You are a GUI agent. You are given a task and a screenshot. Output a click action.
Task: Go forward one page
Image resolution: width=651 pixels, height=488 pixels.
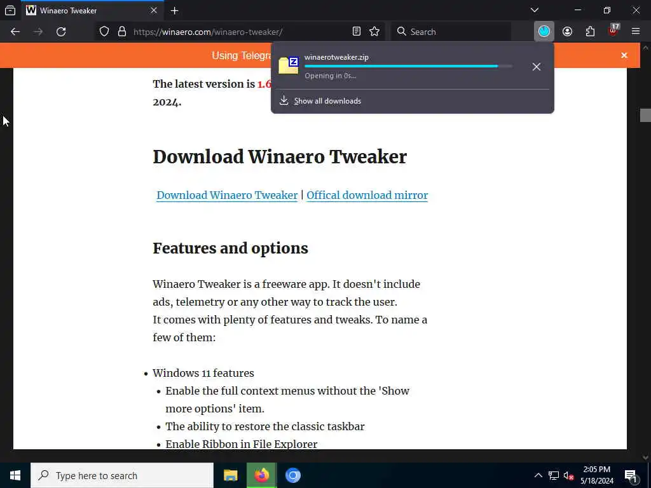point(38,32)
